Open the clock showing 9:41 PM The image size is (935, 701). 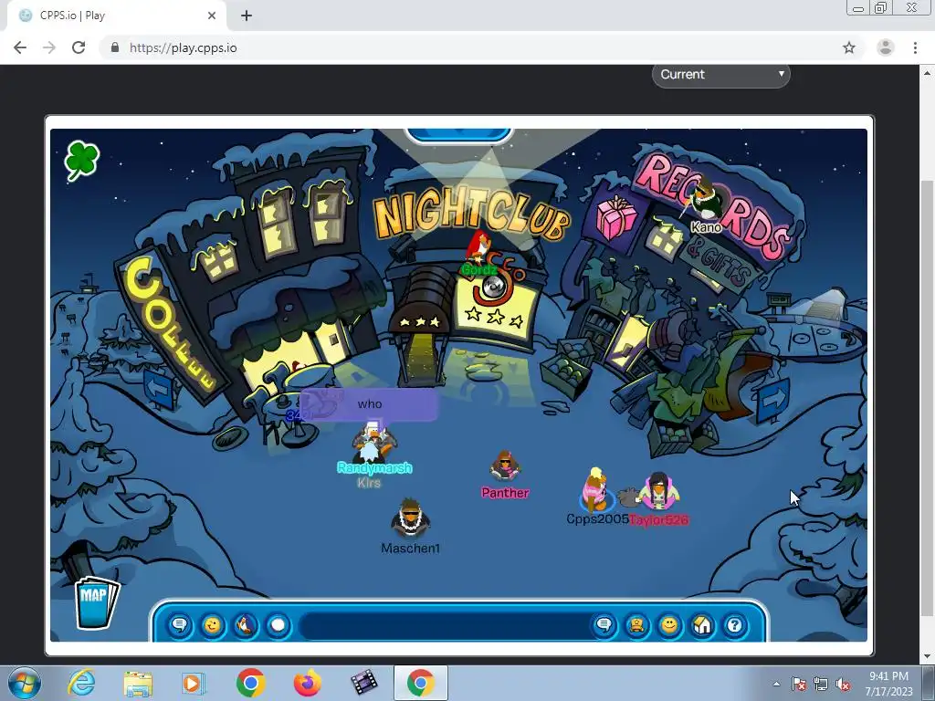[x=888, y=684]
